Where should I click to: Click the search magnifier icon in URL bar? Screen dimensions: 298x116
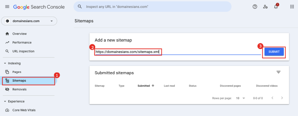coord(80,7)
